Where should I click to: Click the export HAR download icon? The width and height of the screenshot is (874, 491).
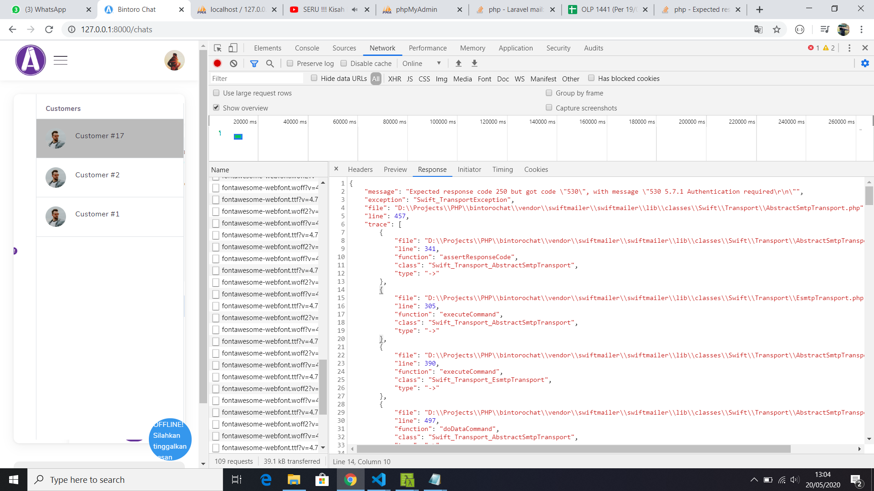(474, 64)
